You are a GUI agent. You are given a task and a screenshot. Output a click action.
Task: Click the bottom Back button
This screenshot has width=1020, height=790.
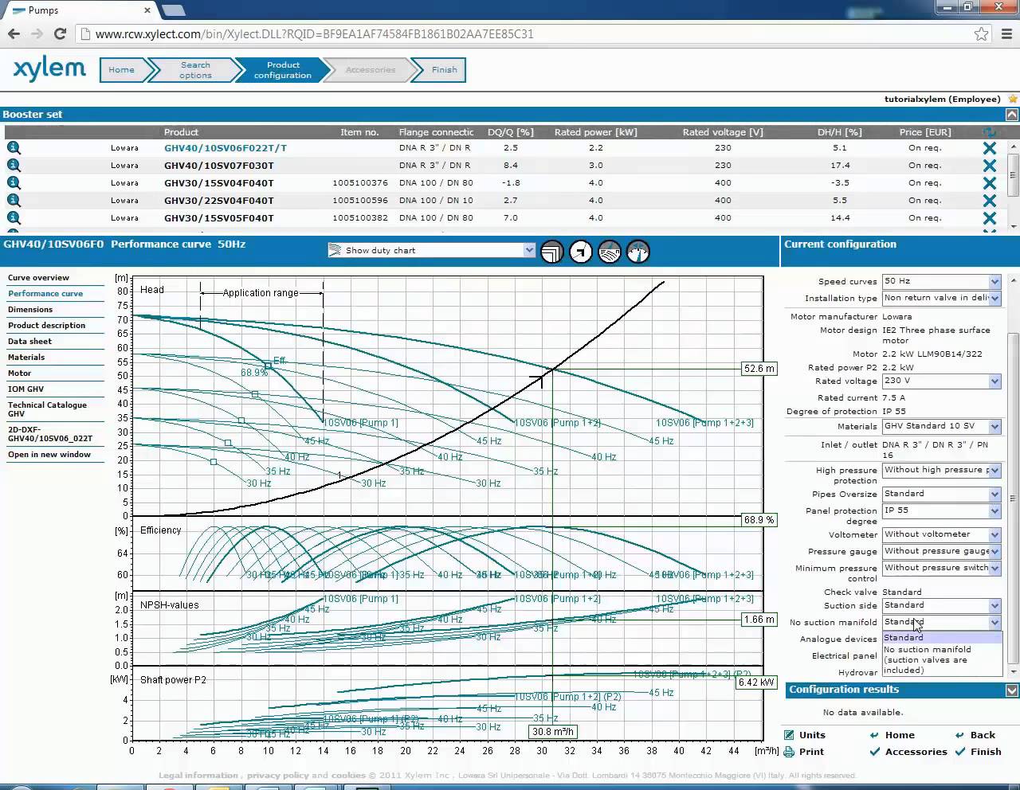975,735
